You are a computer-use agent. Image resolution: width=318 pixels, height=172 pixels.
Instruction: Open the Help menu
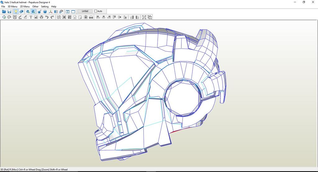click(x=54, y=7)
